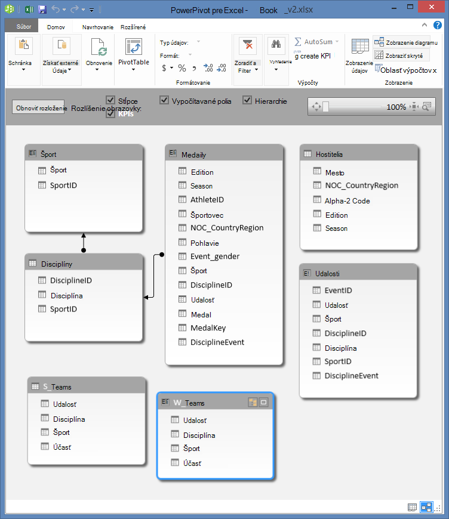The image size is (449, 519).
Task: Click the Vyhľadanie binoculars icon
Action: click(x=276, y=45)
